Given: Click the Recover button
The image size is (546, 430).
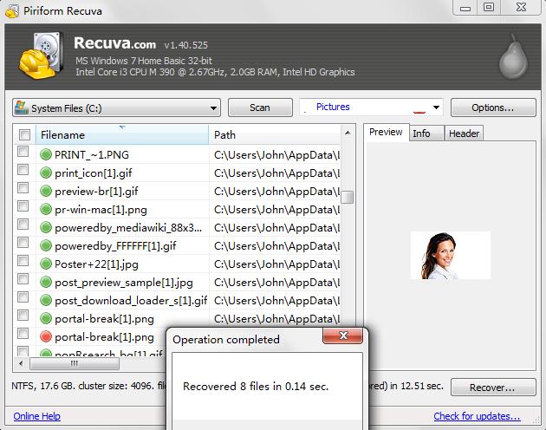Looking at the screenshot, I should point(493,388).
